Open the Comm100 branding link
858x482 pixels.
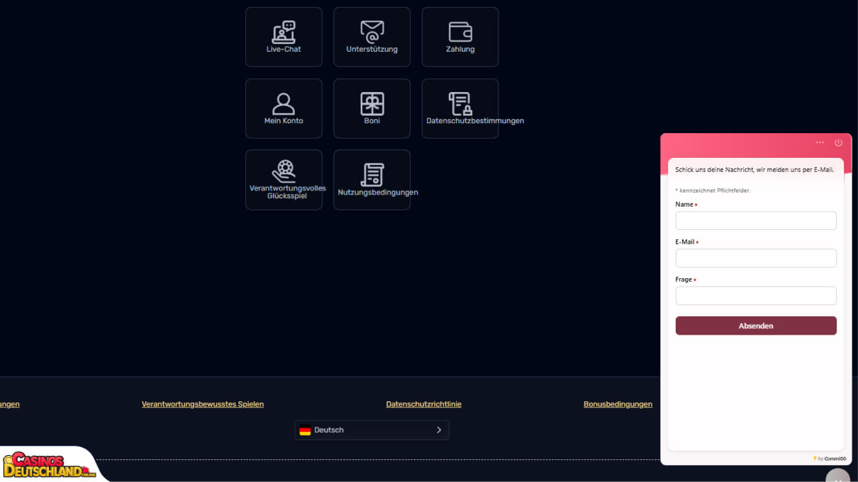pyautogui.click(x=830, y=459)
